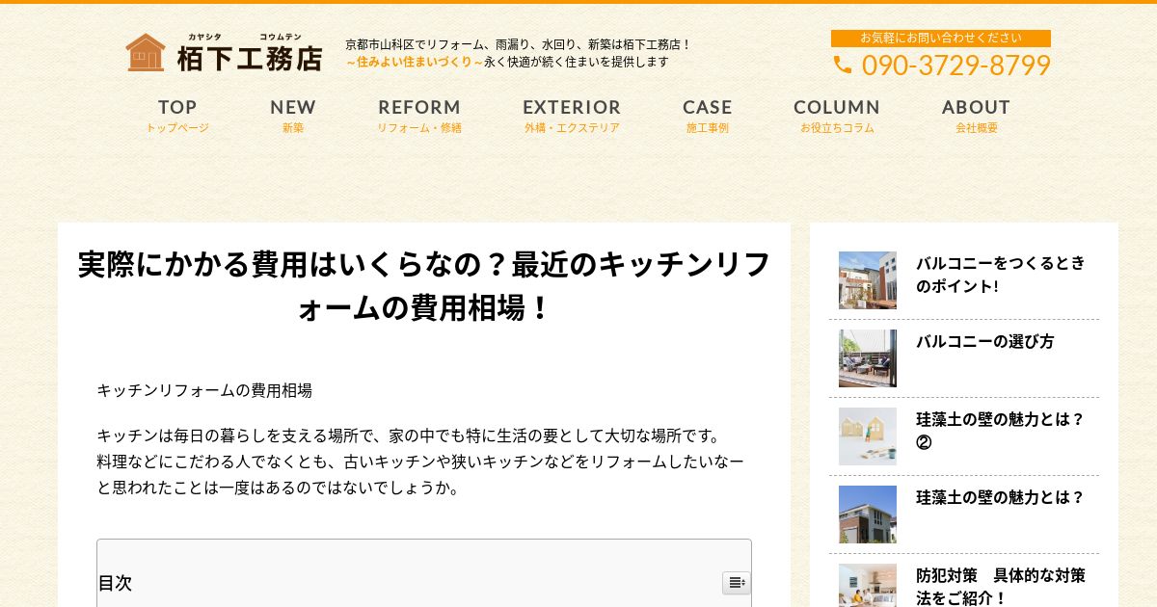1157x607 pixels.
Task: Open article 珪藻土の壁の魅力とは？②
Action: tap(1000, 431)
